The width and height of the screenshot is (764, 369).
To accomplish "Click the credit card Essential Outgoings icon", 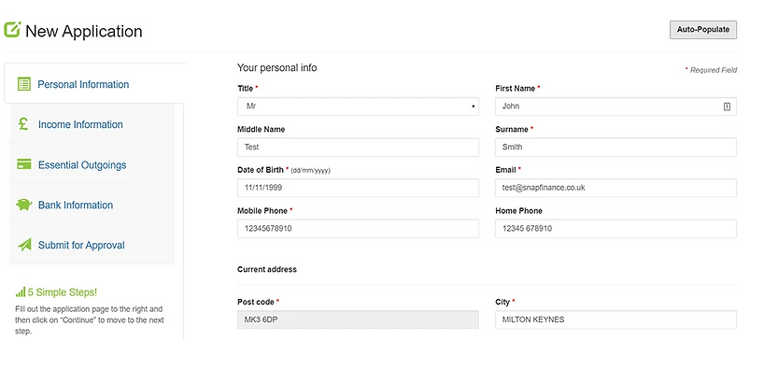I will [24, 164].
